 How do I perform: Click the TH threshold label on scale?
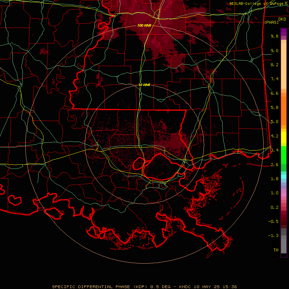click(276, 250)
